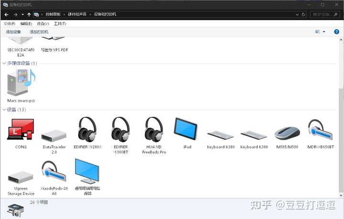Collapse the 多媒体设备 group
Image resolution: width=344 pixels, height=219 pixels.
tap(4, 63)
